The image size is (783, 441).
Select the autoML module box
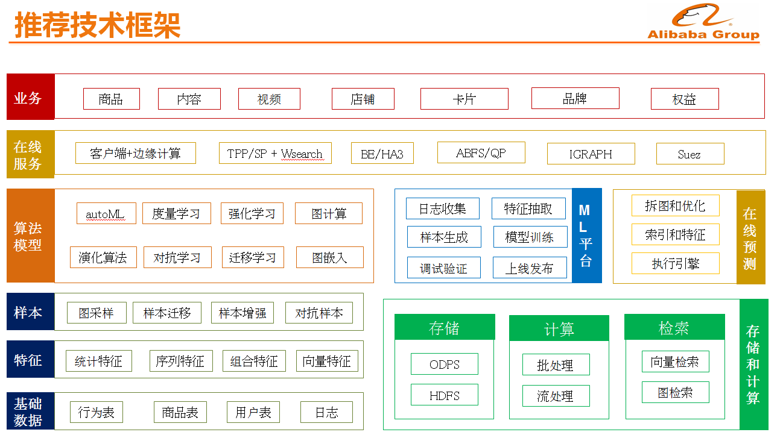106,213
